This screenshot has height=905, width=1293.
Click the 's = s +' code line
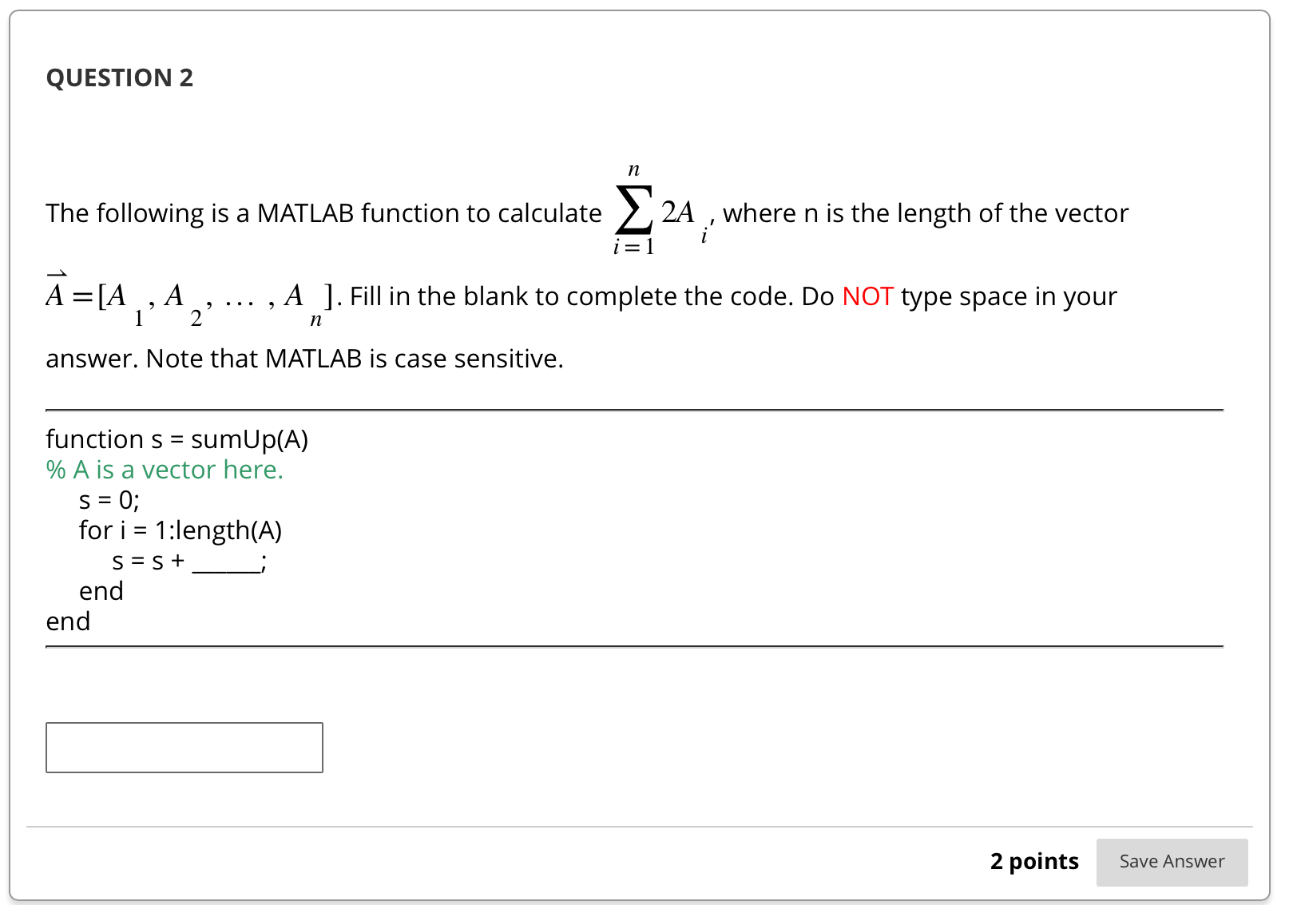(147, 562)
